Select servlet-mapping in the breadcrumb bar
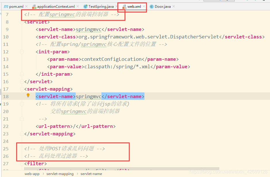 [60, 174]
